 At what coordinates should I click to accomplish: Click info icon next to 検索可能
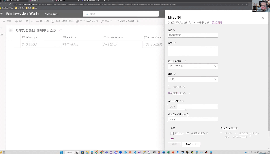pos(184,87)
